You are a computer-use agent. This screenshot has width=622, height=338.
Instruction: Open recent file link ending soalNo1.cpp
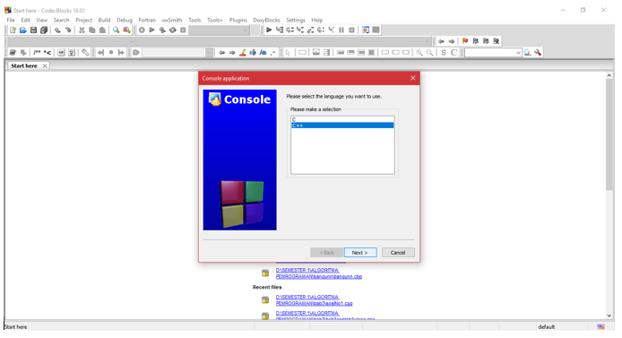click(315, 300)
